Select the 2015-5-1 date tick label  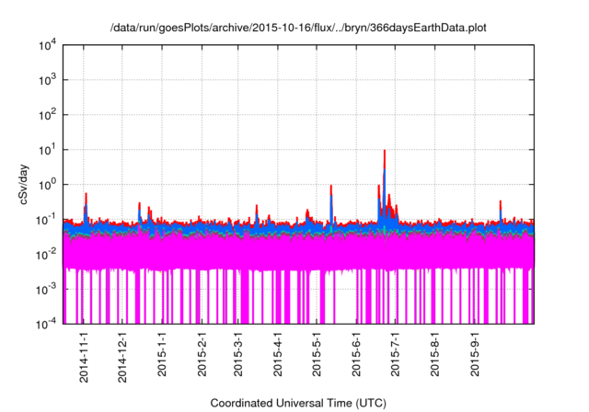[316, 354]
